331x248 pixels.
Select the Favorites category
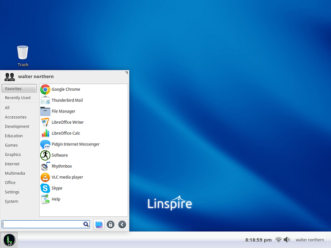coord(19,89)
